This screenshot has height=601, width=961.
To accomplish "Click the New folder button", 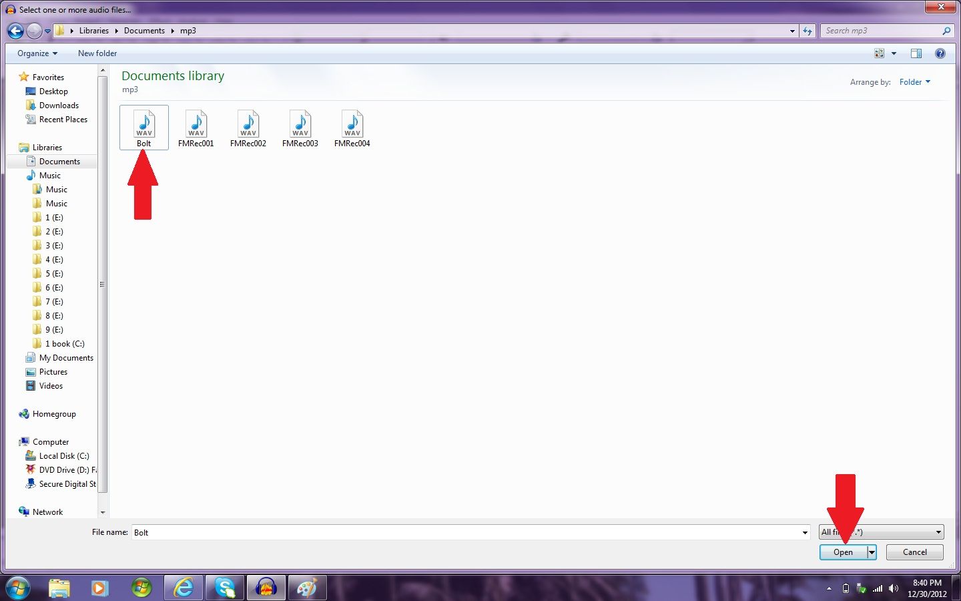I will pos(97,53).
